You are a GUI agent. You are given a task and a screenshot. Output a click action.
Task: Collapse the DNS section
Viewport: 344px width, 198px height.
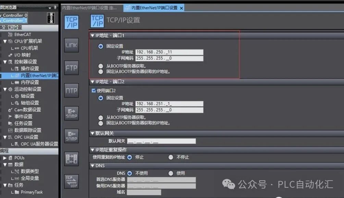[x=93, y=166]
